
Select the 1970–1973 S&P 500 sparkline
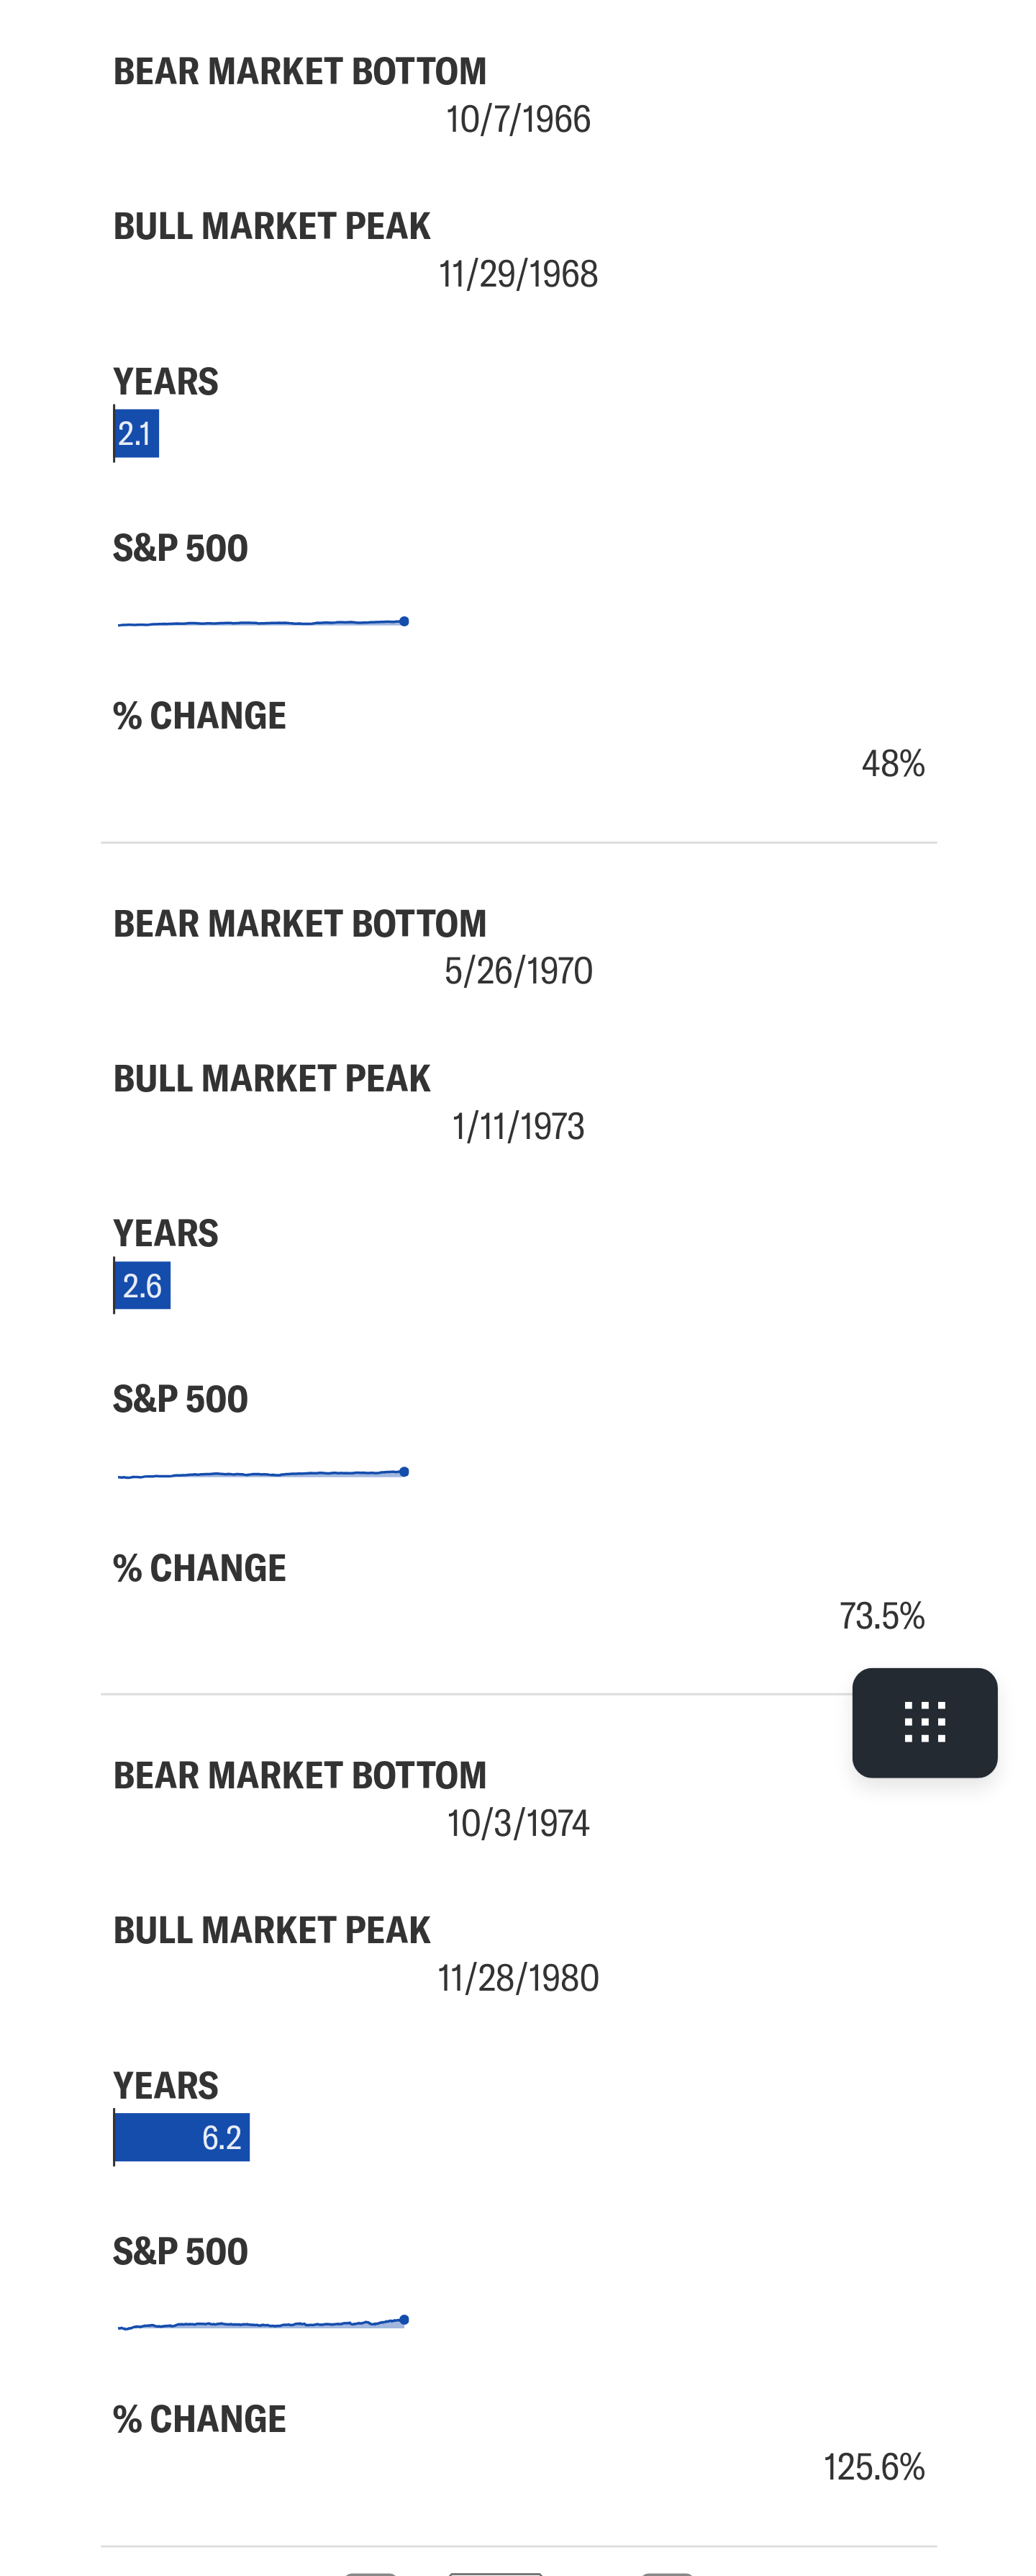pyautogui.click(x=263, y=1473)
